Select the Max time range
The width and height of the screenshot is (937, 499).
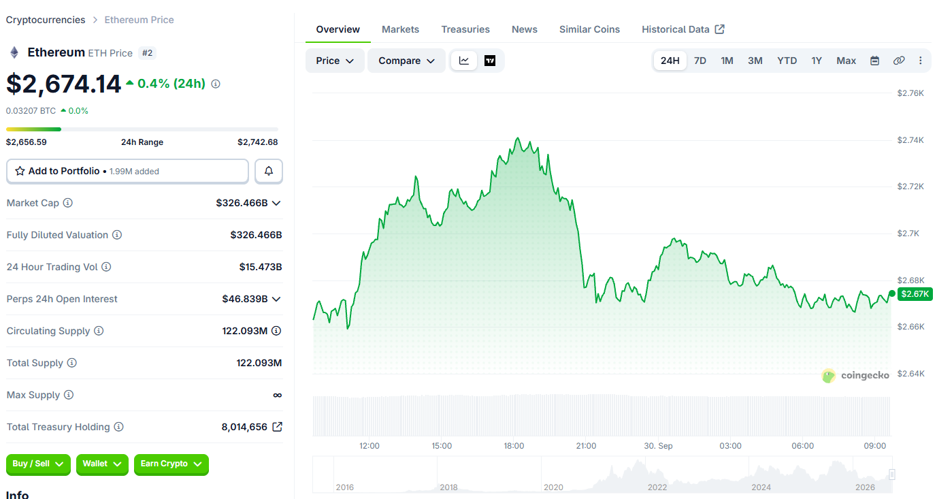[846, 61]
